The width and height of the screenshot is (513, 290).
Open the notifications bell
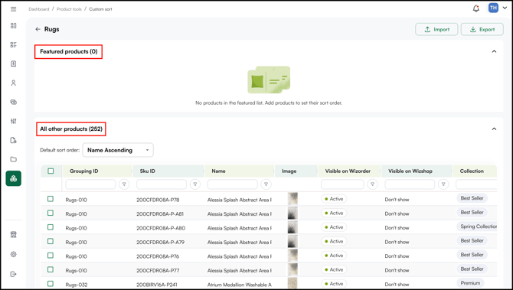(x=476, y=8)
